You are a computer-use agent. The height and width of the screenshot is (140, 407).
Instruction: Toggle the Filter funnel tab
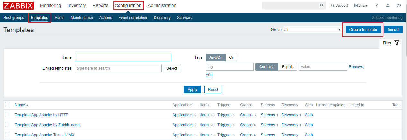point(391,43)
